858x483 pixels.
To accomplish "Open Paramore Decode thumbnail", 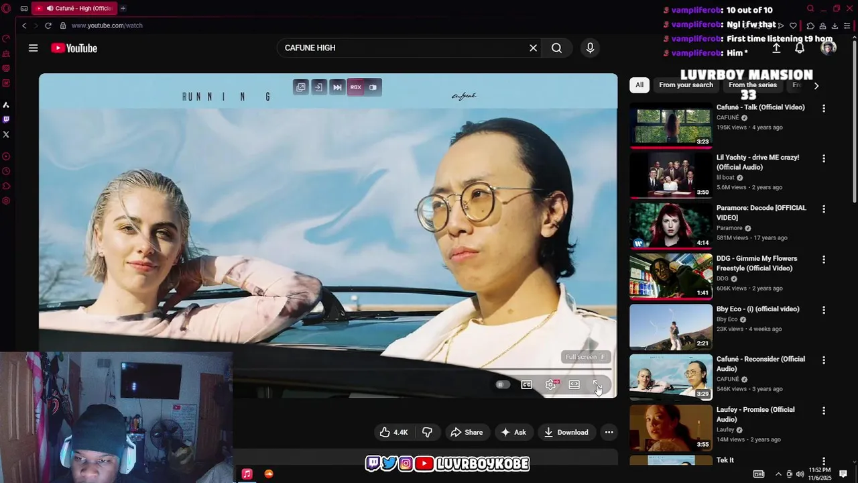I will (671, 225).
